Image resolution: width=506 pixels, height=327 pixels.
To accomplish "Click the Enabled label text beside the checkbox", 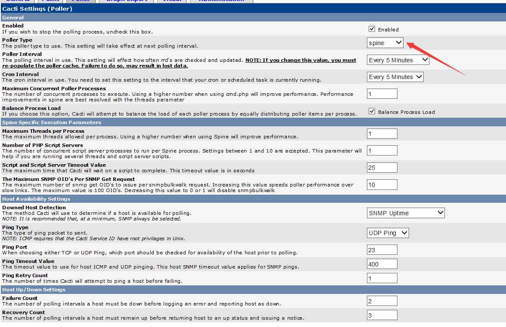I will click(388, 30).
